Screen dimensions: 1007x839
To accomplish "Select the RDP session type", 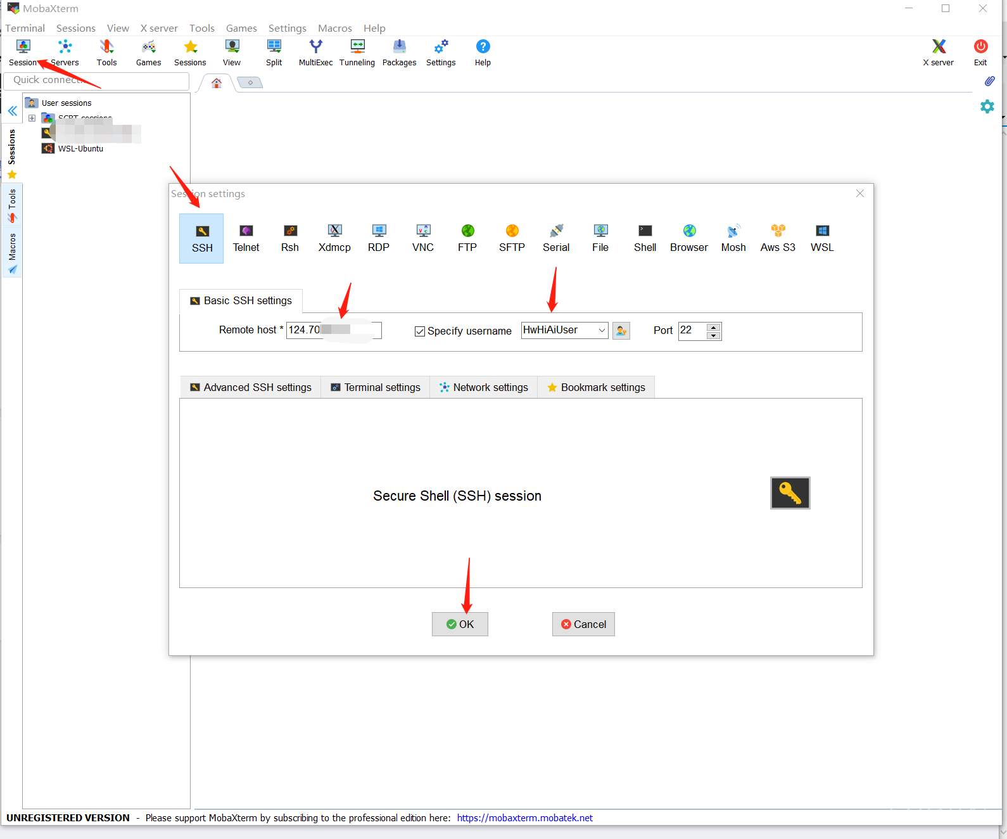I will coord(379,238).
